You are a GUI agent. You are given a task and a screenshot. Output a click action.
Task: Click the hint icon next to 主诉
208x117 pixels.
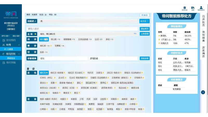[x=35, y=34]
